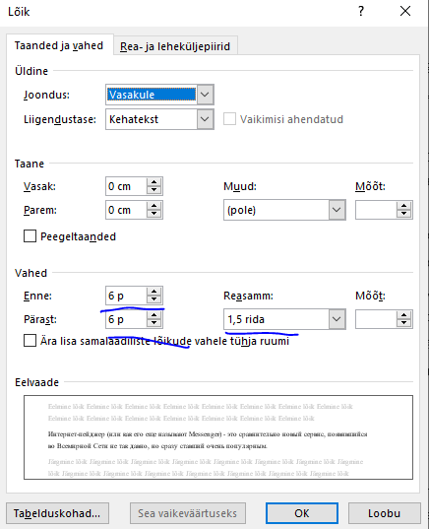This screenshot has width=429, height=529.
Task: Increase the Vasak indent with up arrow
Action: [x=154, y=182]
